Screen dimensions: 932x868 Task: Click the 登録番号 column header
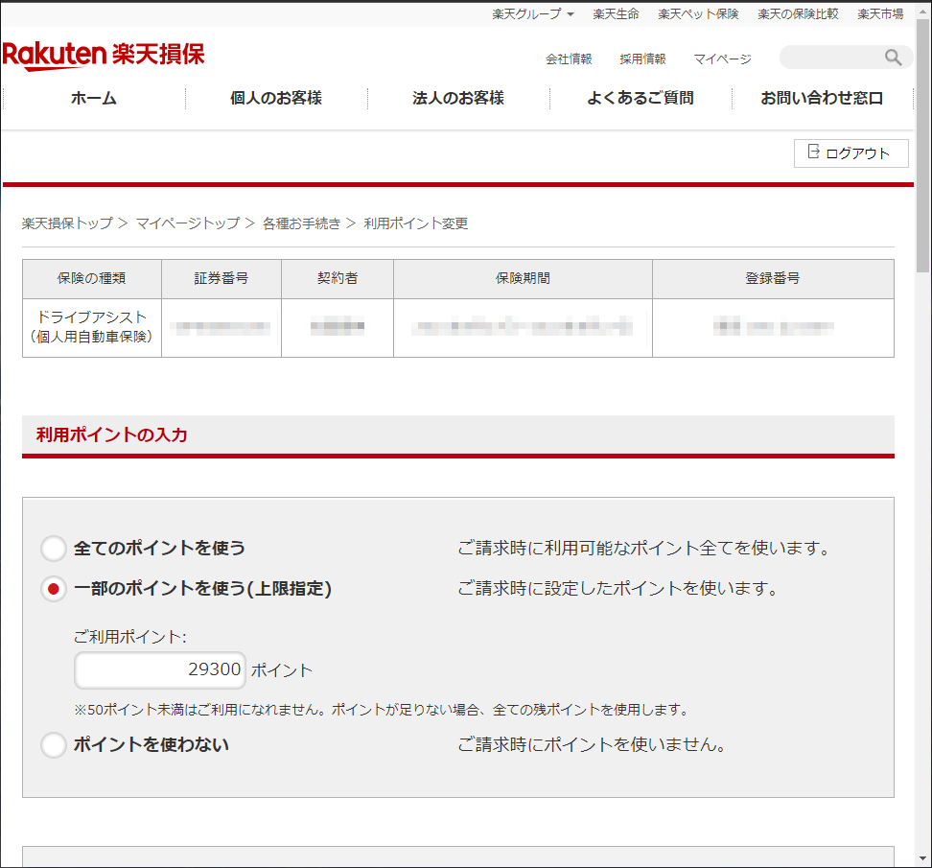coord(773,279)
